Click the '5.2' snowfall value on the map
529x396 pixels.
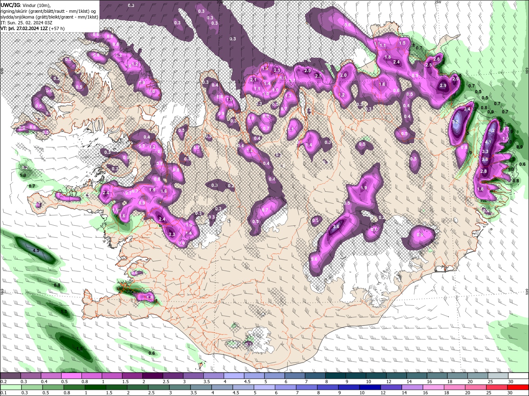tap(456, 122)
